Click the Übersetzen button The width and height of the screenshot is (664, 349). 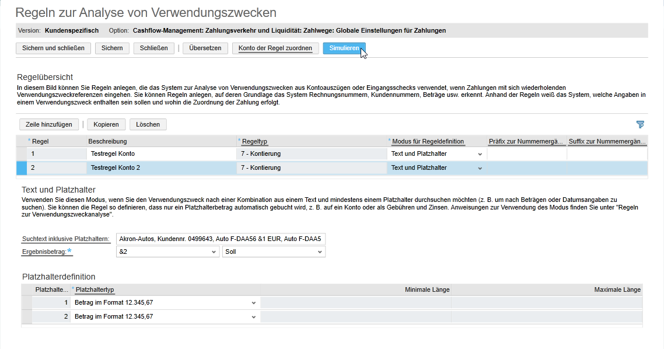[205, 48]
